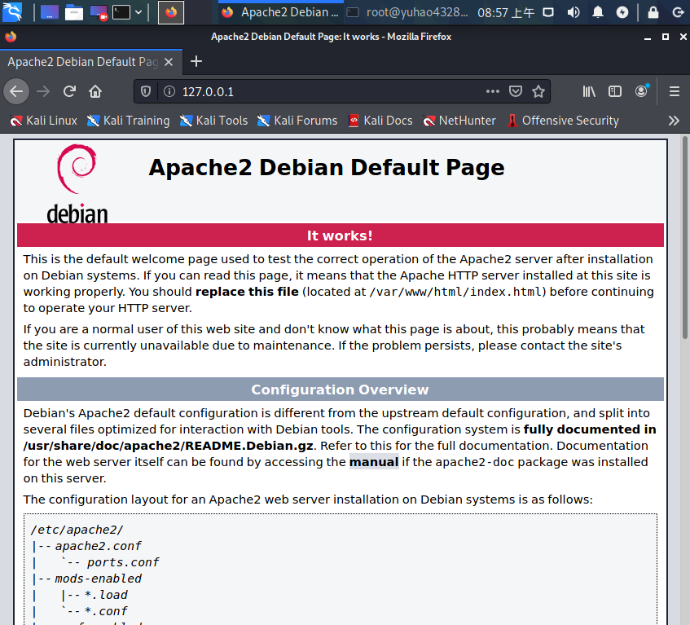Click the '/etc/apache2/' line in the tree
Screen dimensions: 690x625
(x=77, y=530)
